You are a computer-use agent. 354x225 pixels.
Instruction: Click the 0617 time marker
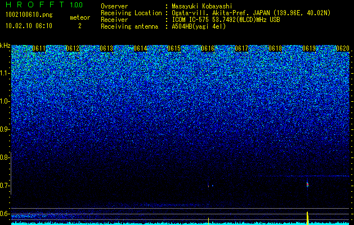(241, 48)
